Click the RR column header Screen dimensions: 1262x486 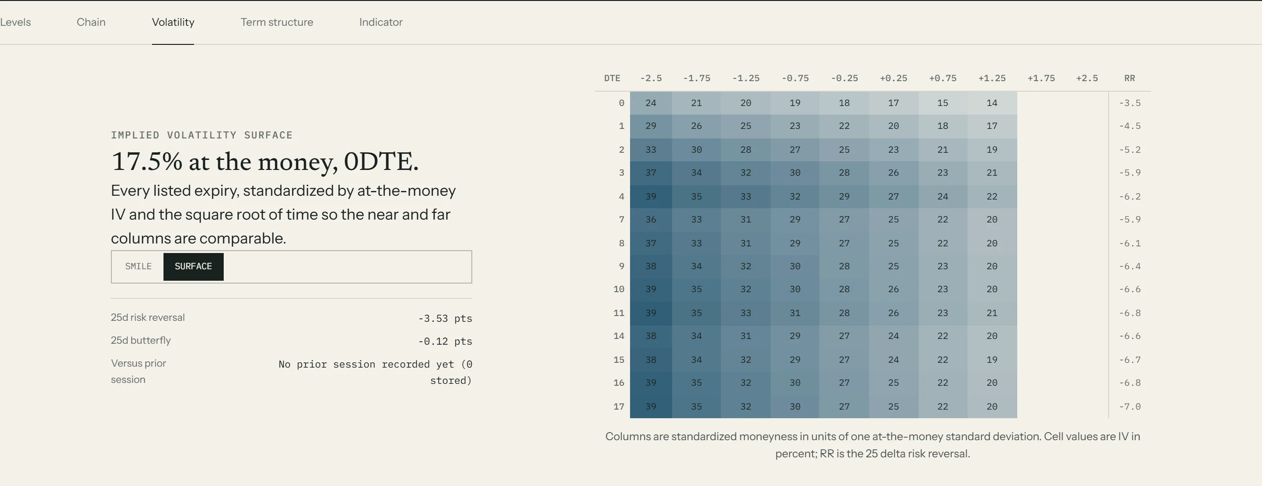[x=1130, y=78]
